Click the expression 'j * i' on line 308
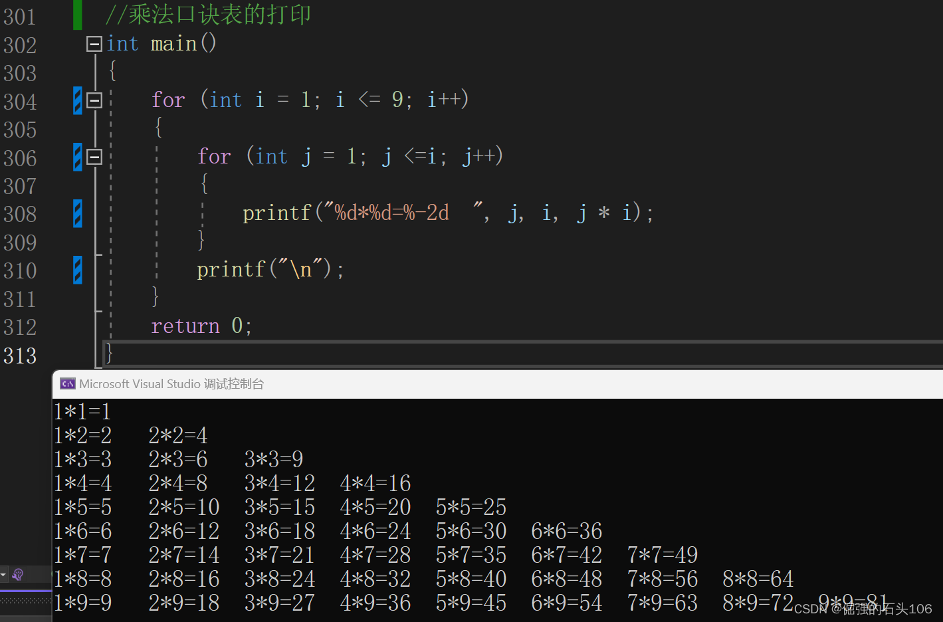943x622 pixels. 603,213
